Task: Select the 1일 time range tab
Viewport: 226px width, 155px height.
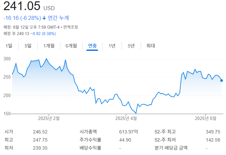Action: tap(9, 46)
